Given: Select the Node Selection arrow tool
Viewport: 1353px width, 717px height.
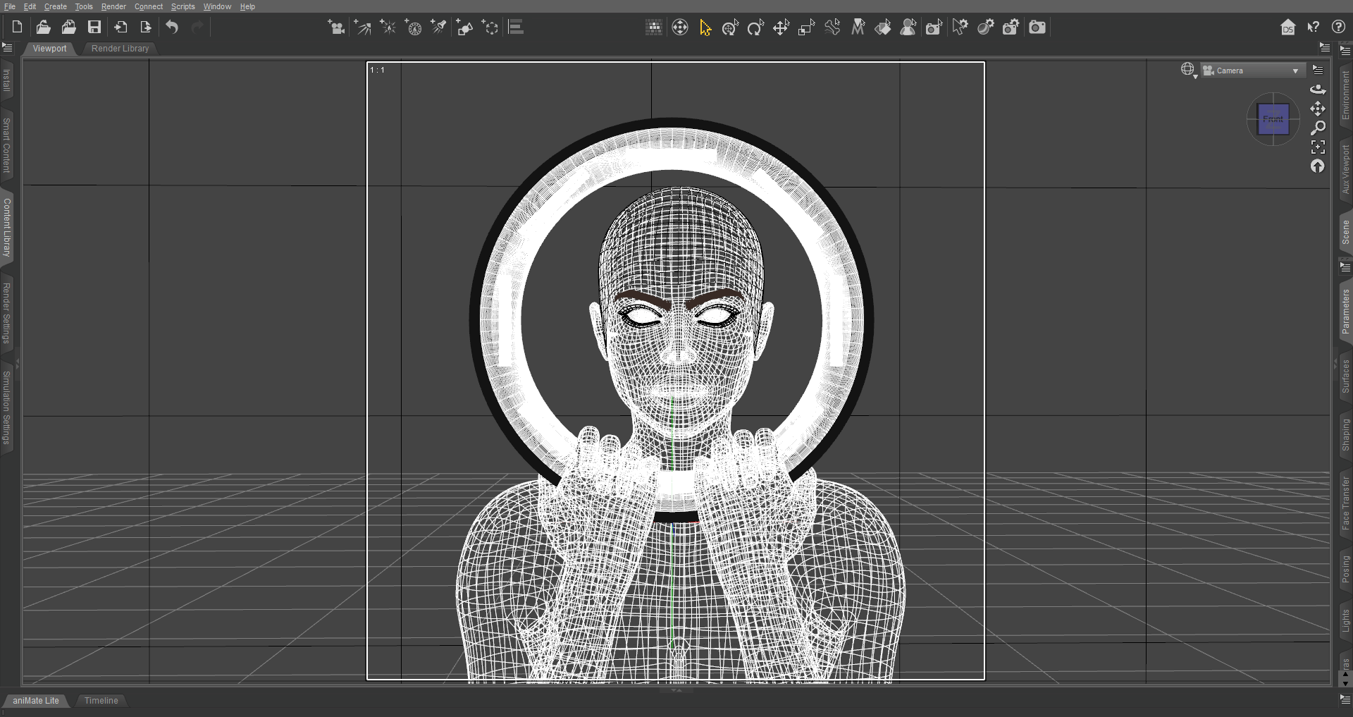Looking at the screenshot, I should [705, 27].
